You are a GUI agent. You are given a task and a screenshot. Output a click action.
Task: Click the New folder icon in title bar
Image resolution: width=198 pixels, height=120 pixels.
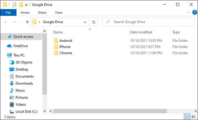21,5
